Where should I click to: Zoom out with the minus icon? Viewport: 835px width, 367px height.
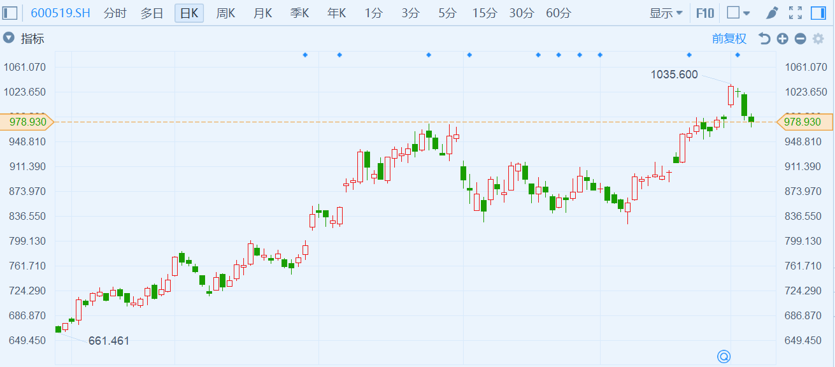tap(800, 39)
